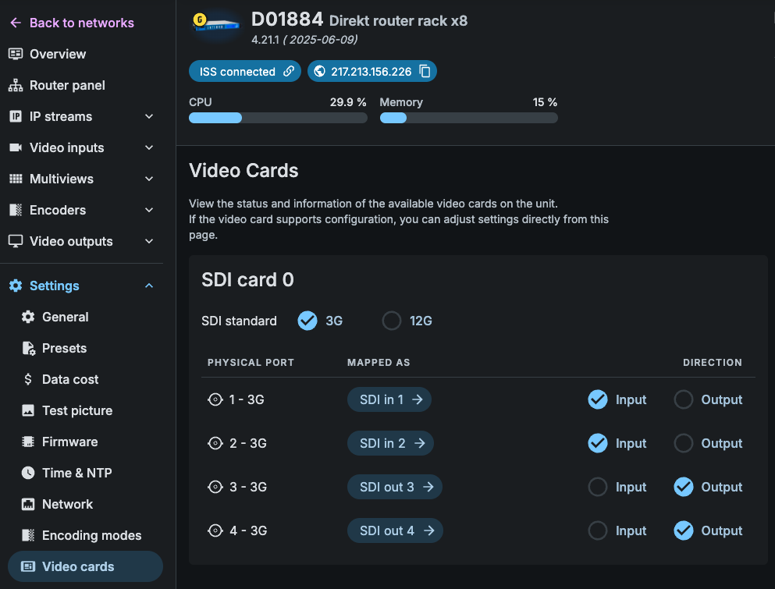Click the Video cards icon in sidebar
This screenshot has width=775, height=589.
click(28, 566)
